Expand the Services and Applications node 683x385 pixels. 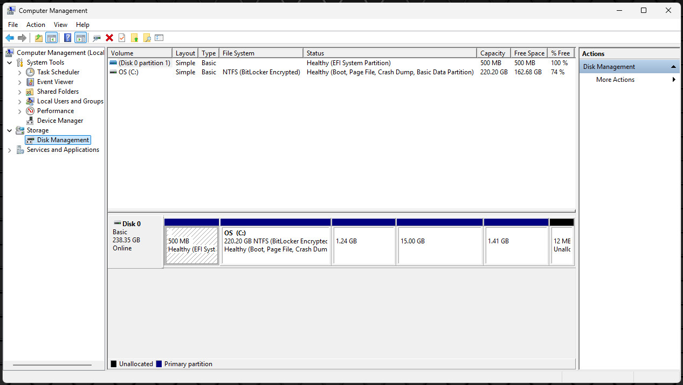(10, 150)
